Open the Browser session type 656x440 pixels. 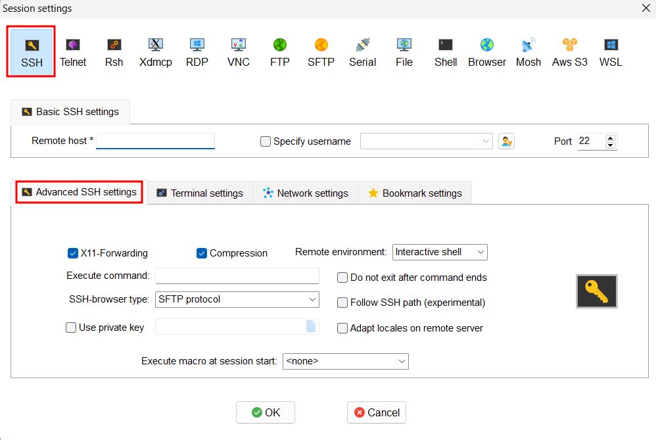(x=486, y=52)
